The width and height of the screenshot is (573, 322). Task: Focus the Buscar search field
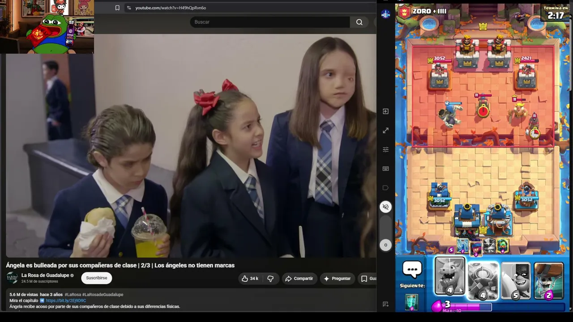pyautogui.click(x=270, y=22)
